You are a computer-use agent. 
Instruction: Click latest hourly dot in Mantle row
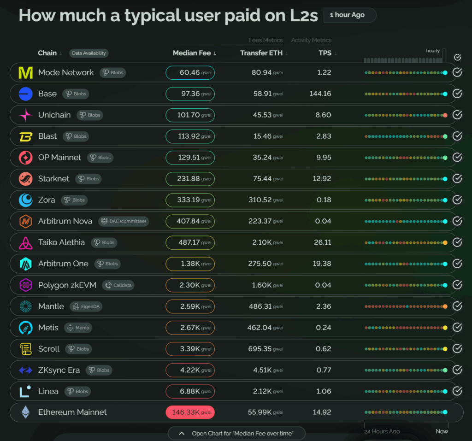[x=445, y=306]
